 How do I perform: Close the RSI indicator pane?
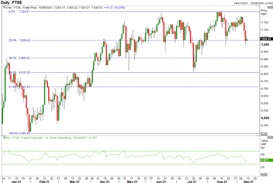point(271,138)
